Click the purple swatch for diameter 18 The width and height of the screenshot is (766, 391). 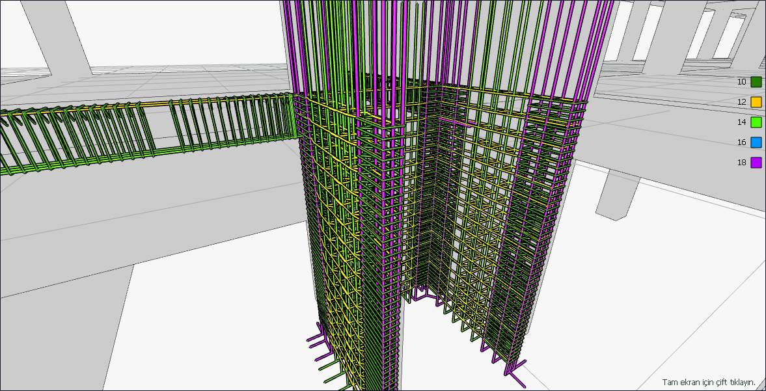coord(756,163)
